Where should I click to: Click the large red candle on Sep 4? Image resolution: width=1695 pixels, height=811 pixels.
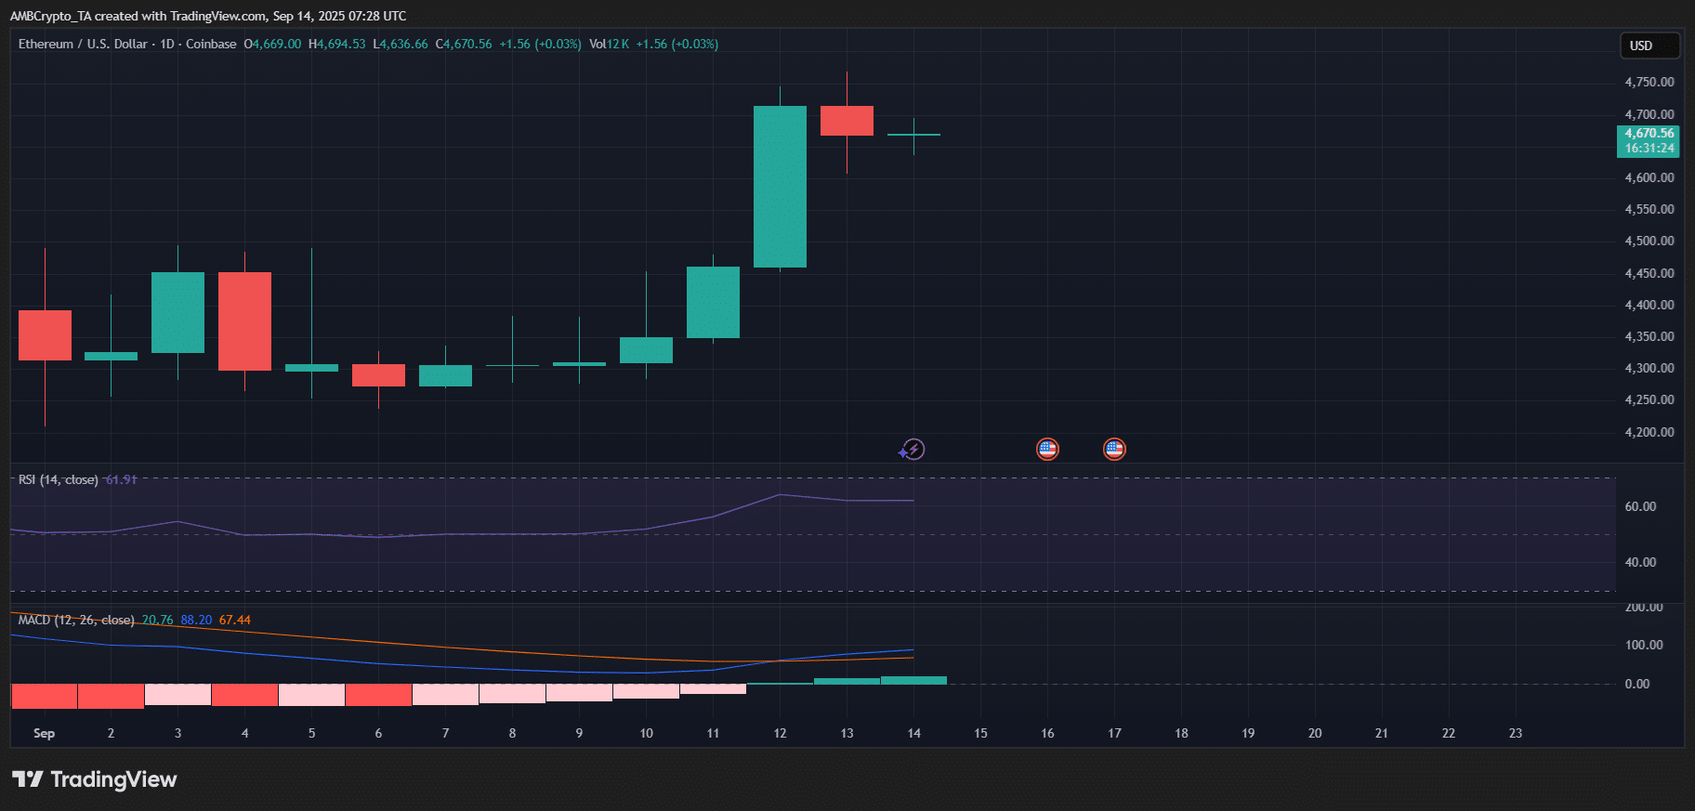244,321
